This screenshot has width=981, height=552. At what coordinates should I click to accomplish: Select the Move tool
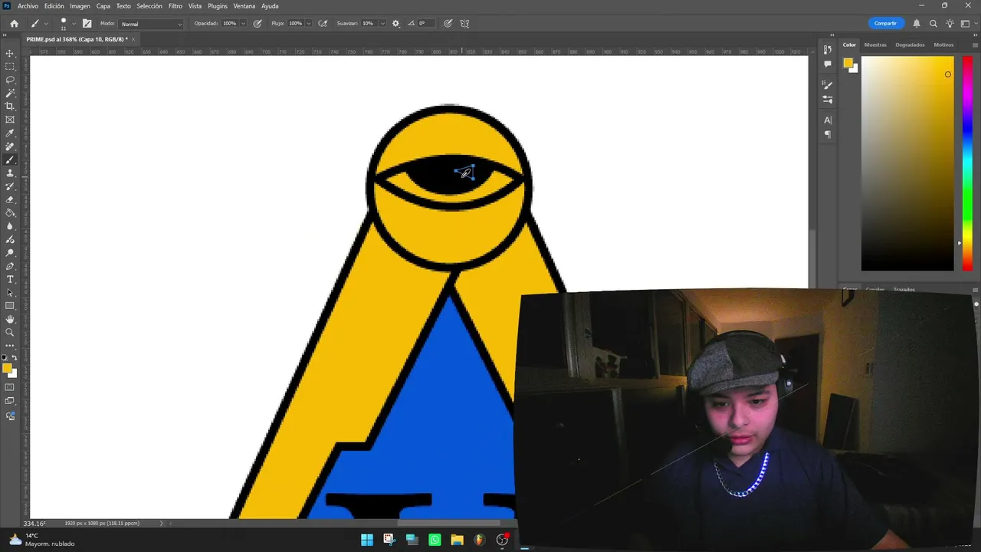click(10, 54)
